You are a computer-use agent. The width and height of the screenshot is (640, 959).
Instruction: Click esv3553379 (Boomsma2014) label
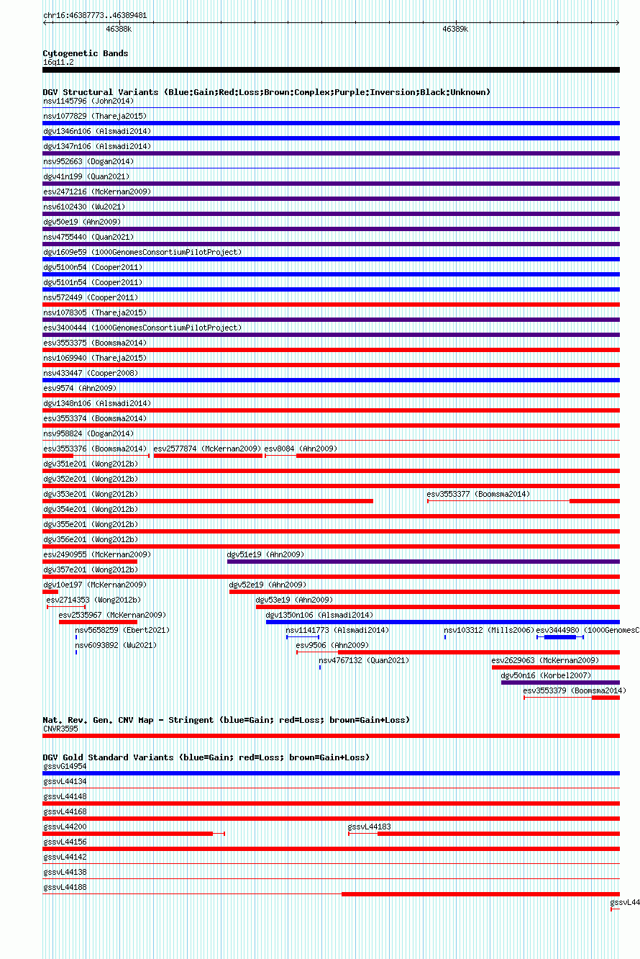coord(575,690)
